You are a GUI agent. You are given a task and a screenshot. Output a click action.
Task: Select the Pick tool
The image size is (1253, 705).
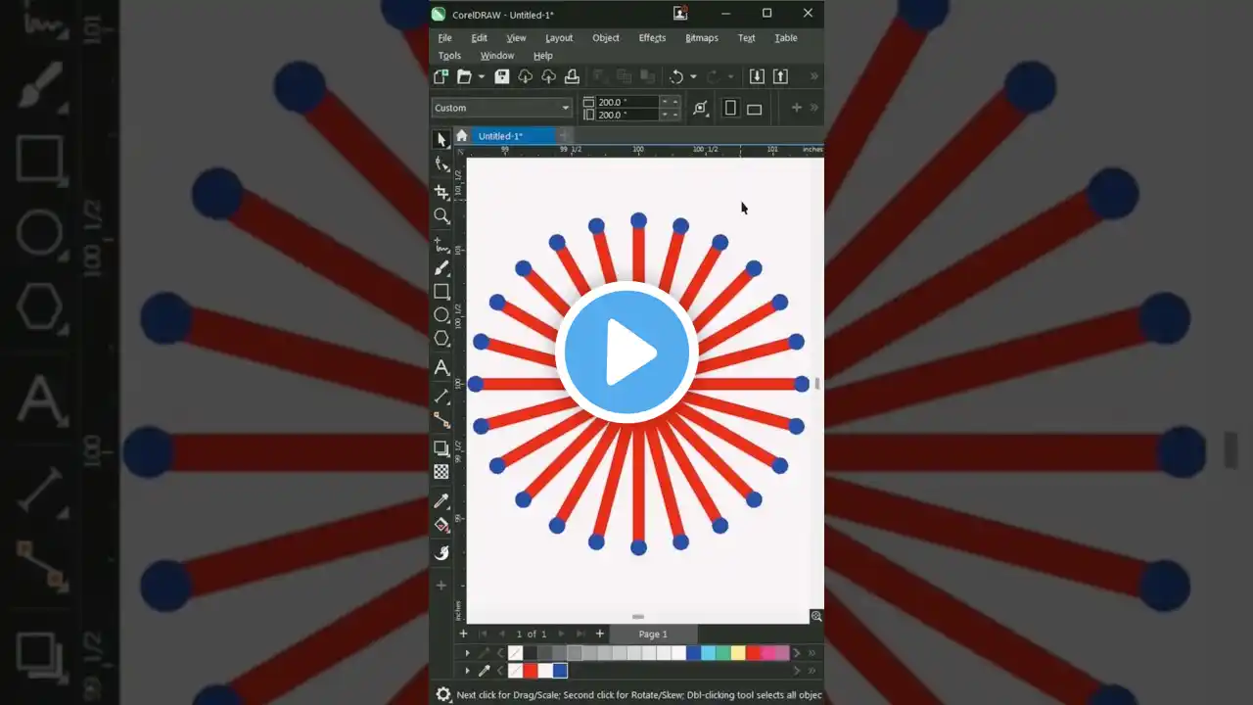(x=441, y=138)
